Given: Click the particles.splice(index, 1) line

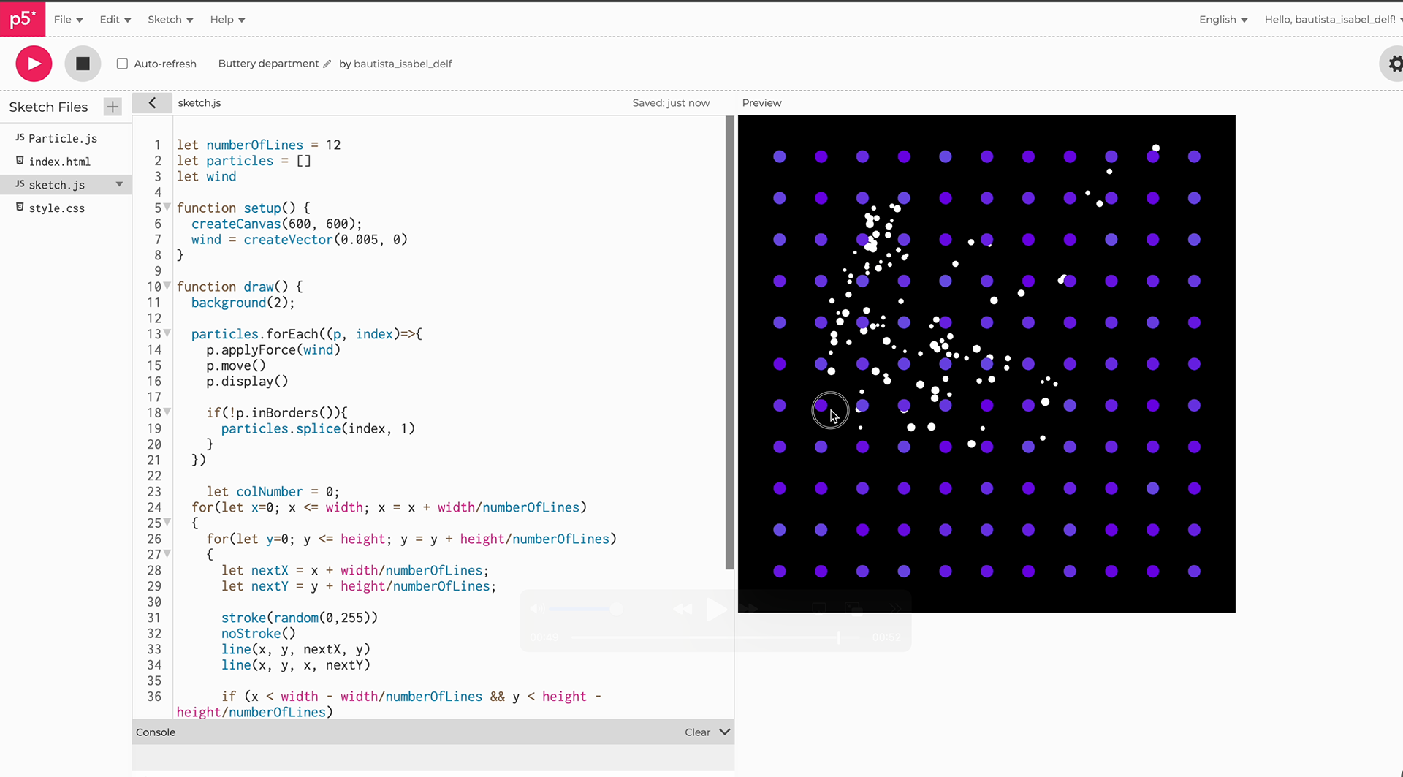Looking at the screenshot, I should [x=318, y=429].
